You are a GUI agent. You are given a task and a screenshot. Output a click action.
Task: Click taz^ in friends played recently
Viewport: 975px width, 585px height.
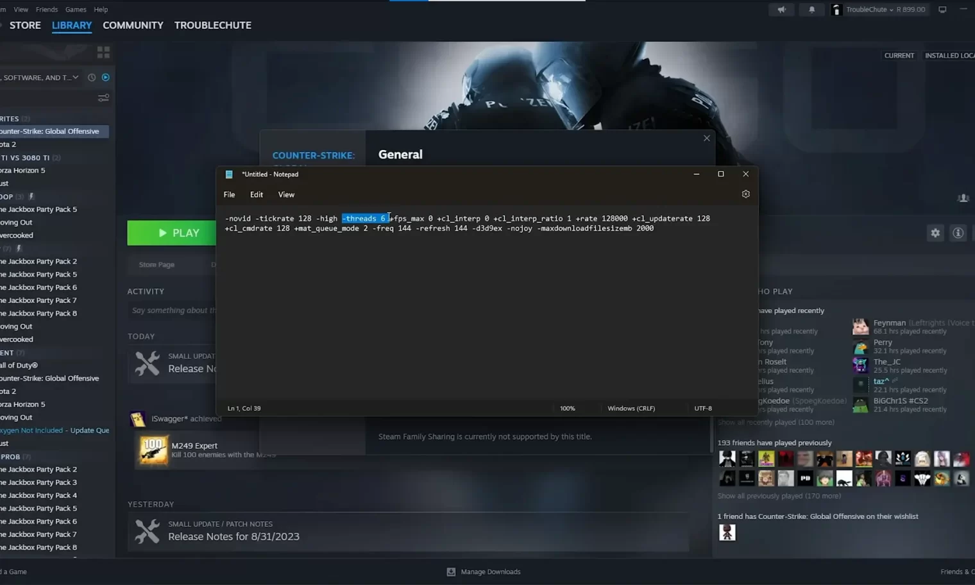pos(881,381)
